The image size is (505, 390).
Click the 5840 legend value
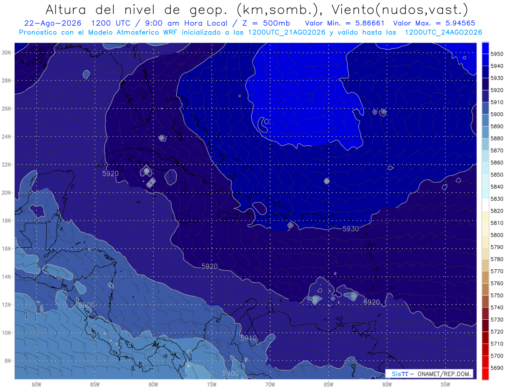497,187
